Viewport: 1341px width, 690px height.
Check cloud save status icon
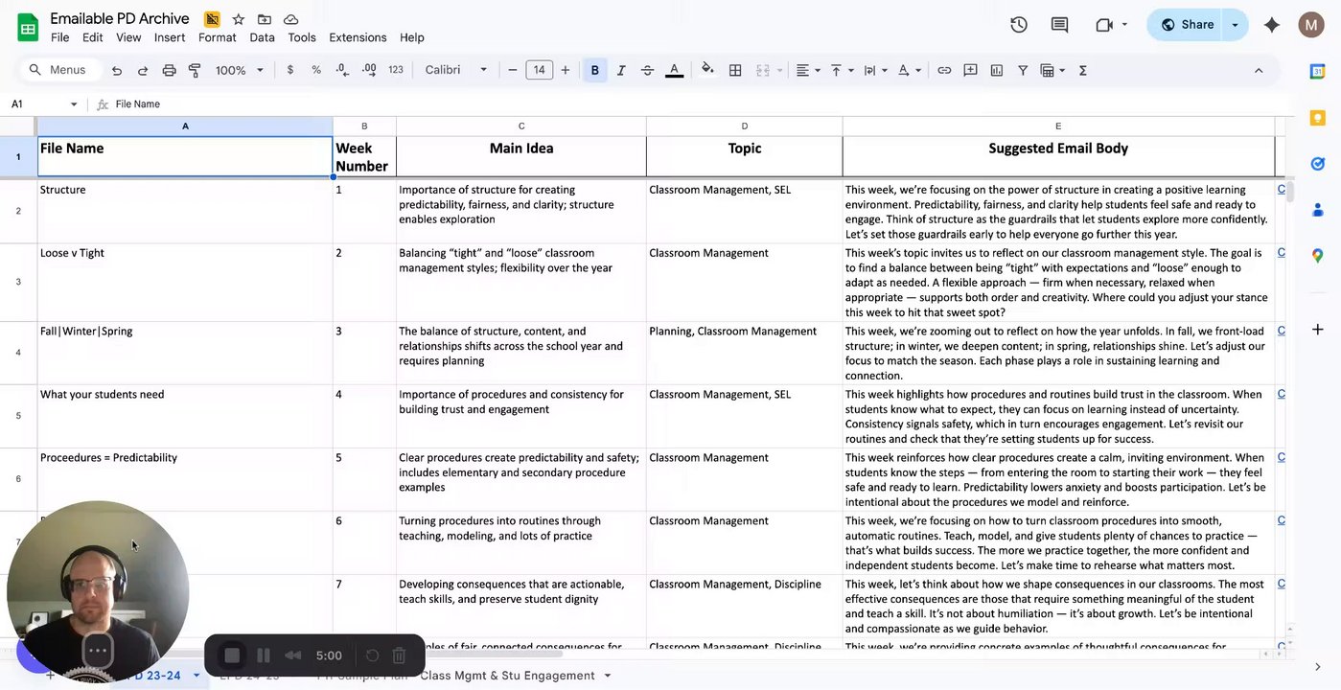pos(290,19)
